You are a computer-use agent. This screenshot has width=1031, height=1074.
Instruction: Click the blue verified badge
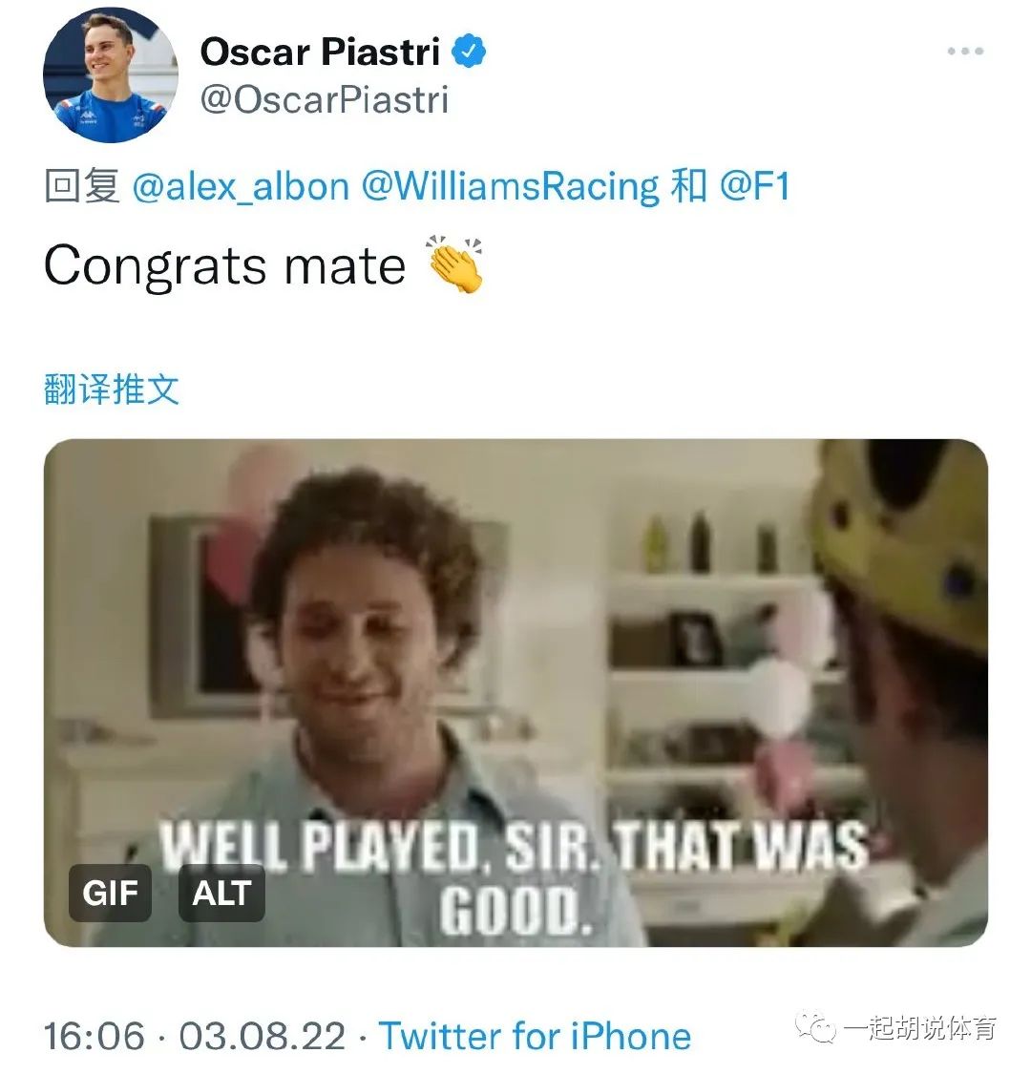pos(469,52)
